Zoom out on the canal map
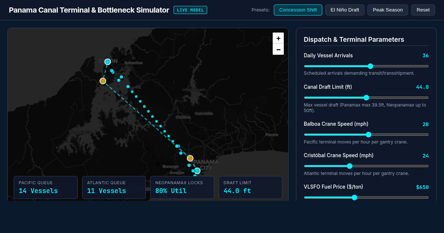The height and width of the screenshot is (233, 444). pyautogui.click(x=278, y=49)
